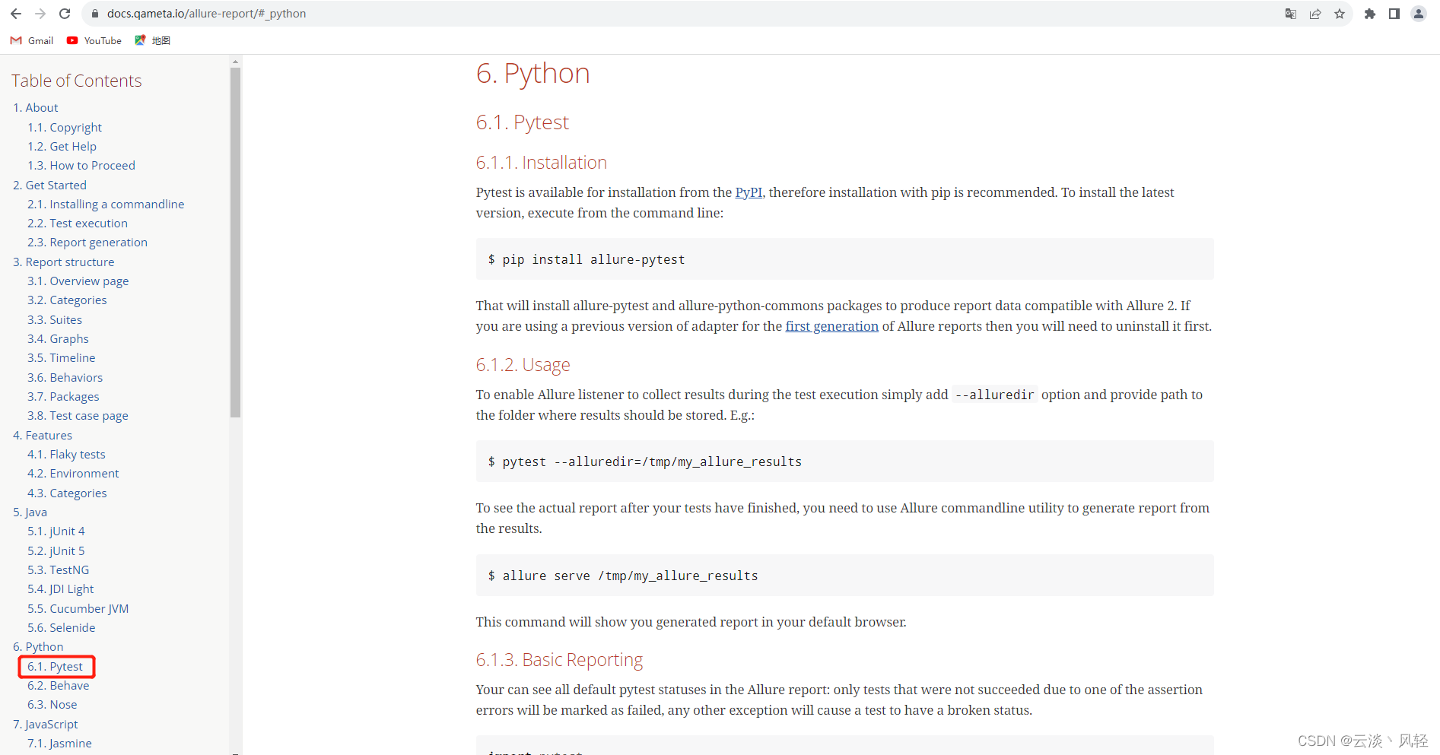
Task: Open 5.4. JDI Light
Action: click(60, 589)
